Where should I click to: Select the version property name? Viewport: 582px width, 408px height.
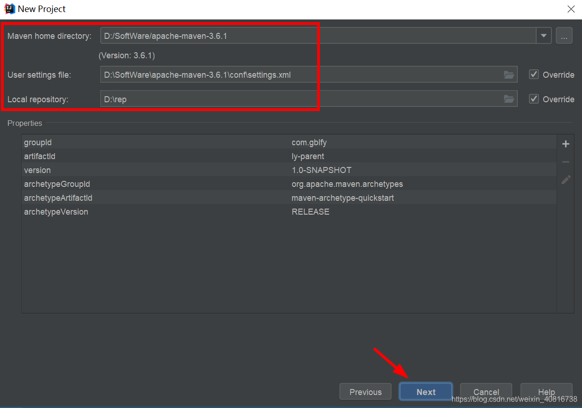pos(37,170)
